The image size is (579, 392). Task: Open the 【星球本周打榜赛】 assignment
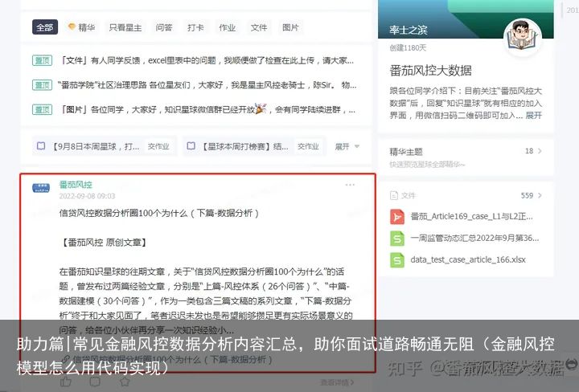tap(244, 146)
